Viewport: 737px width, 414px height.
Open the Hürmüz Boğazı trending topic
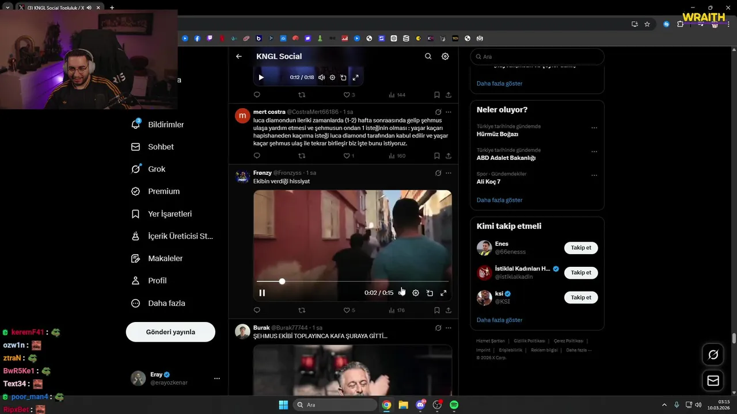497,134
